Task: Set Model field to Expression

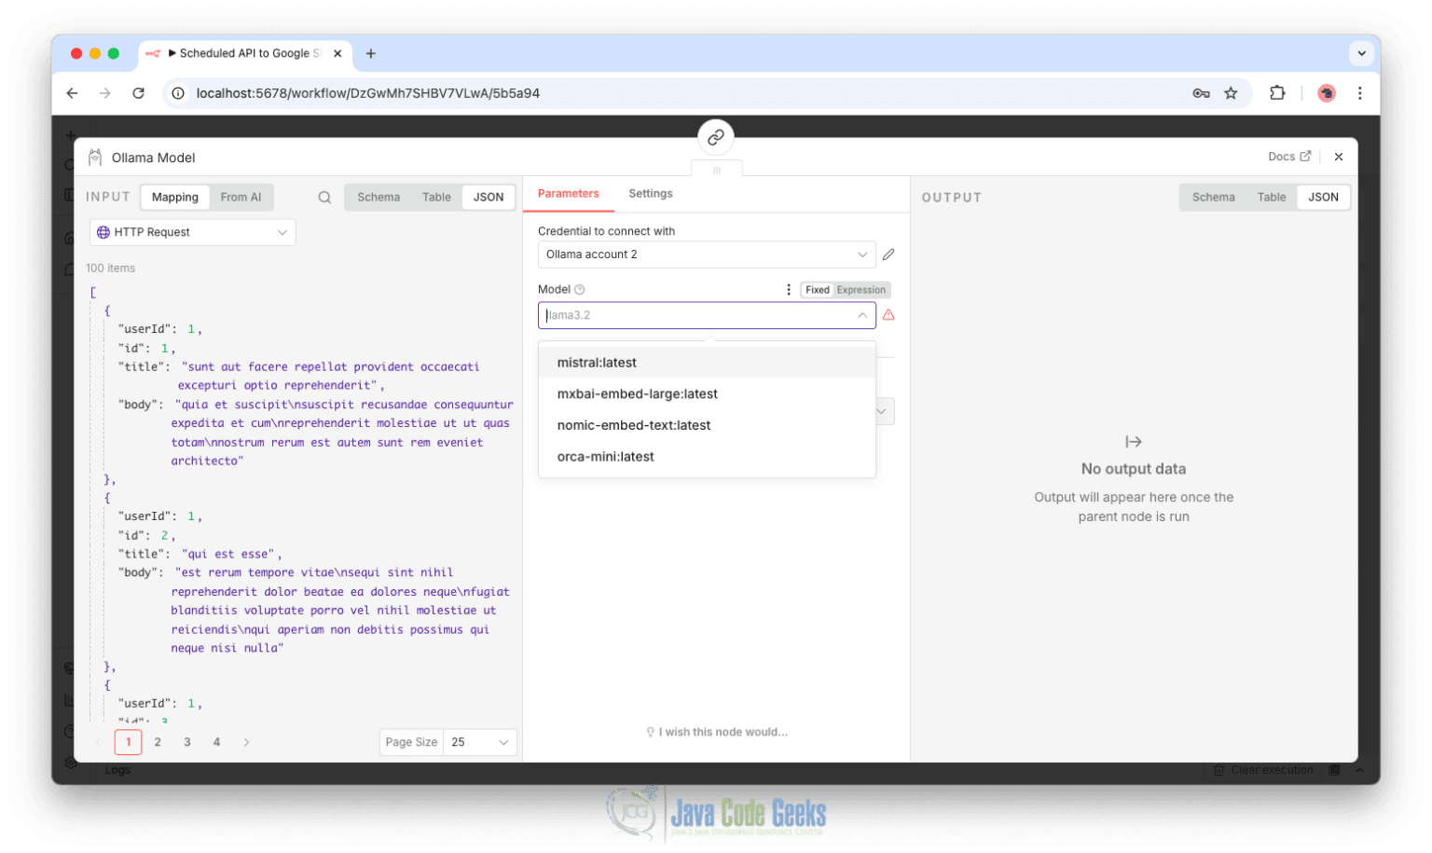Action: click(x=861, y=290)
